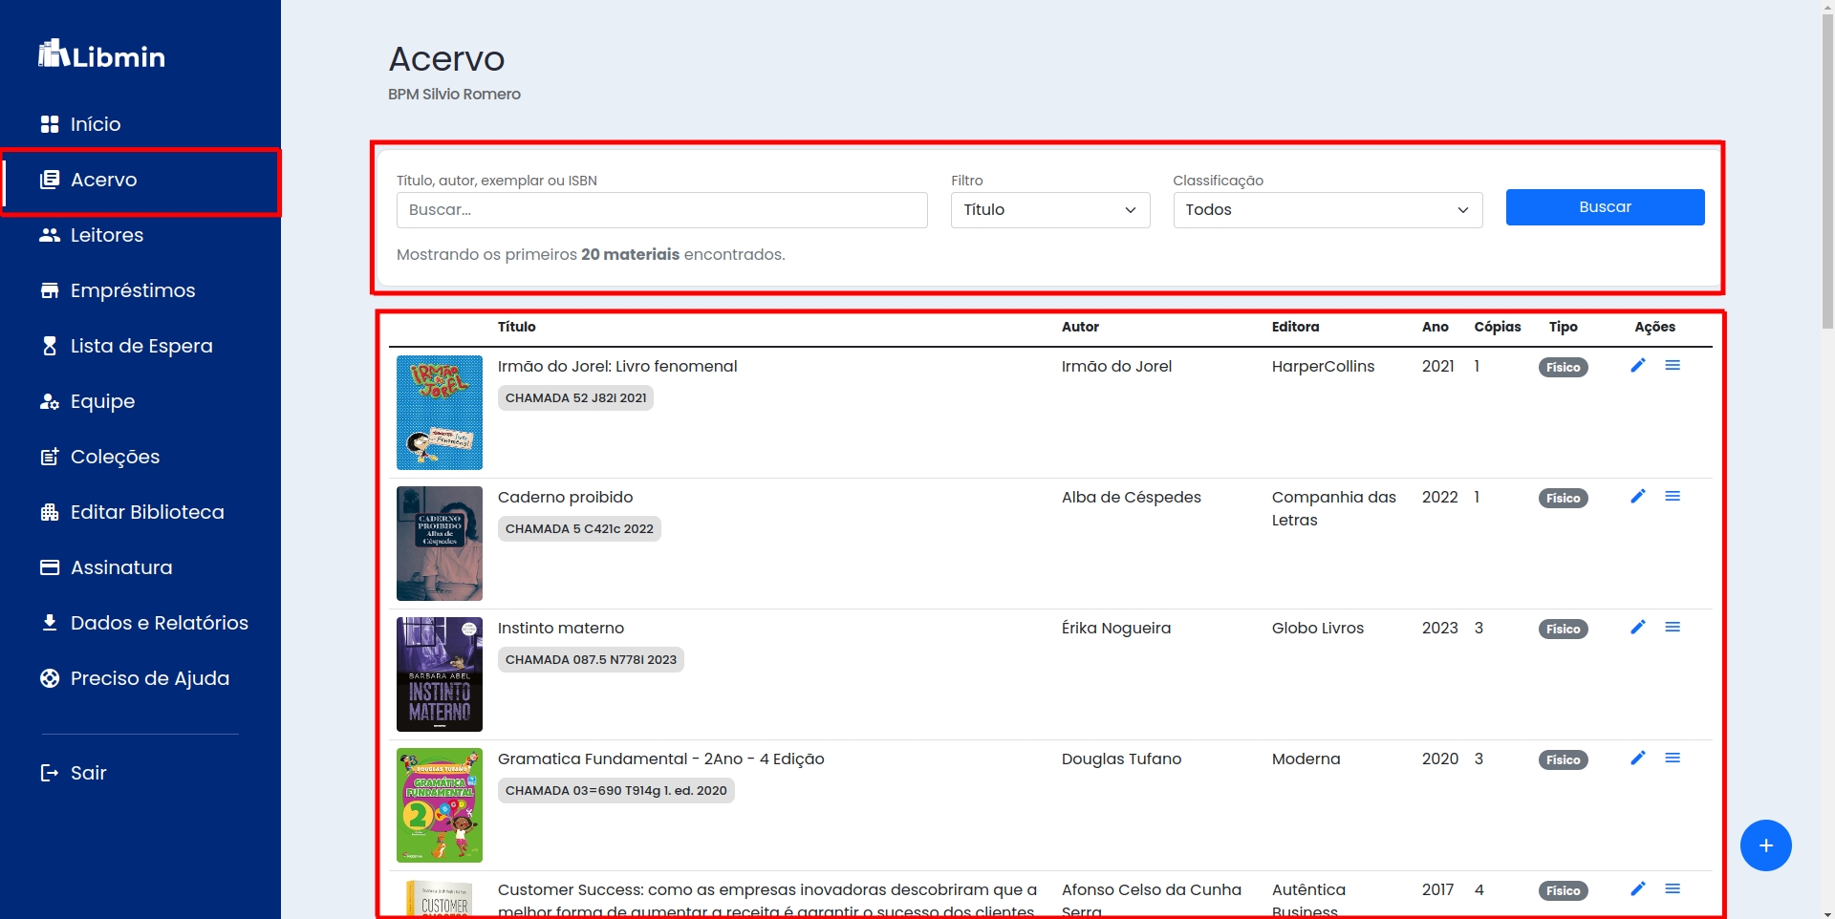The height and width of the screenshot is (919, 1835).
Task: Click the pencil edit icon for Caderno proibido
Action: pyautogui.click(x=1637, y=497)
